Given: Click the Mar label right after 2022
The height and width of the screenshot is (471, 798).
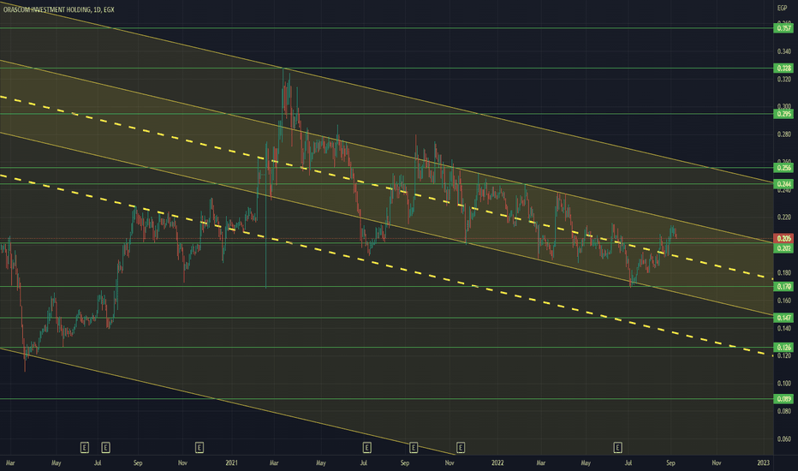Looking at the screenshot, I should pyautogui.click(x=540, y=462).
